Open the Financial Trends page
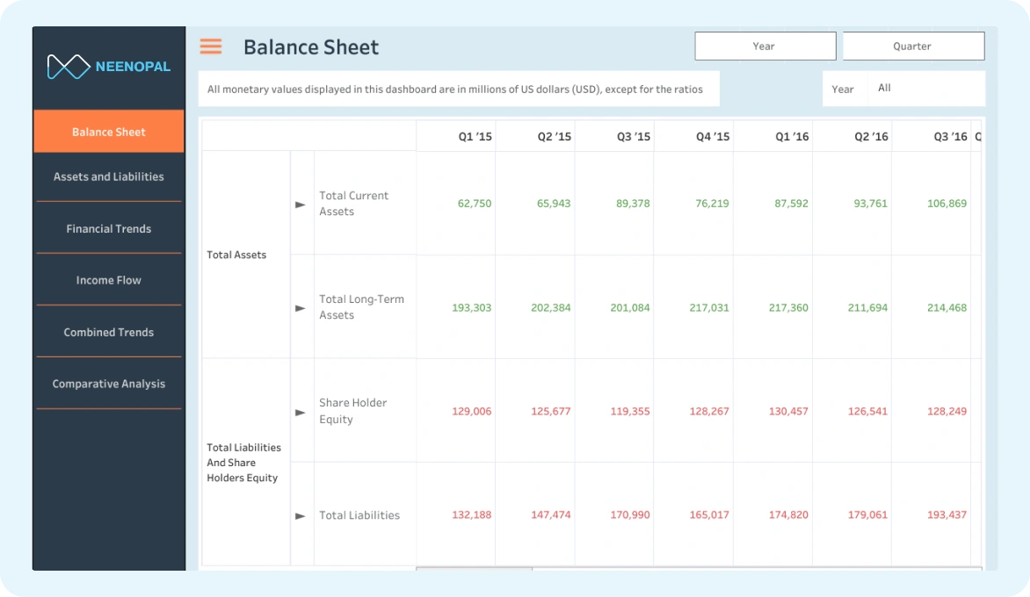 (x=109, y=228)
